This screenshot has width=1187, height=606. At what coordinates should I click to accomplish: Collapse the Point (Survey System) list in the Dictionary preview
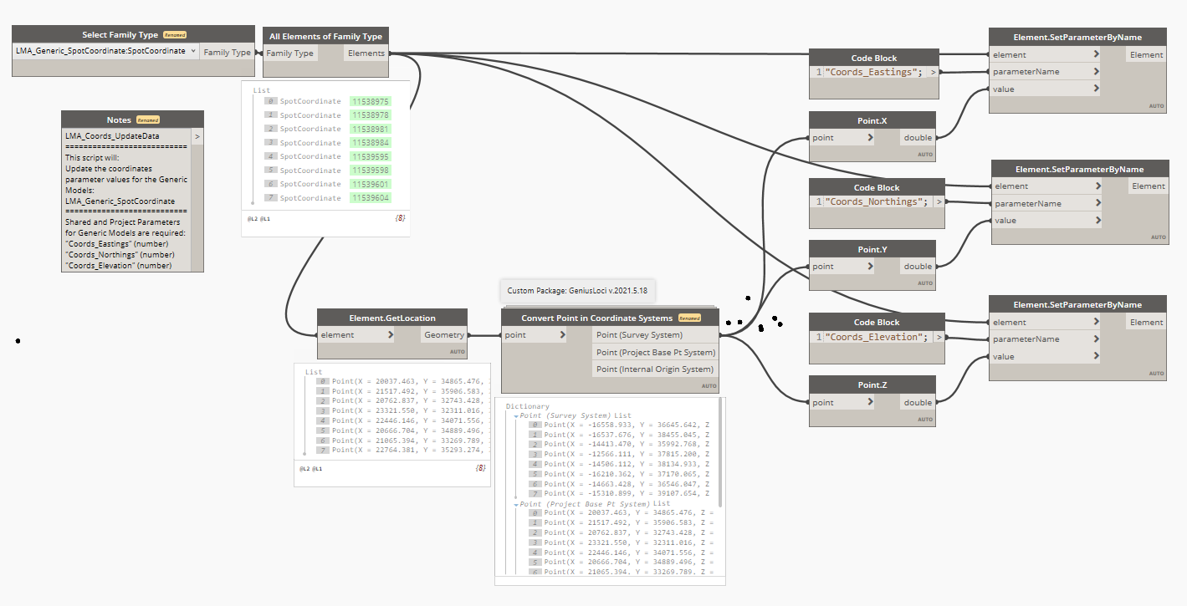coord(516,416)
